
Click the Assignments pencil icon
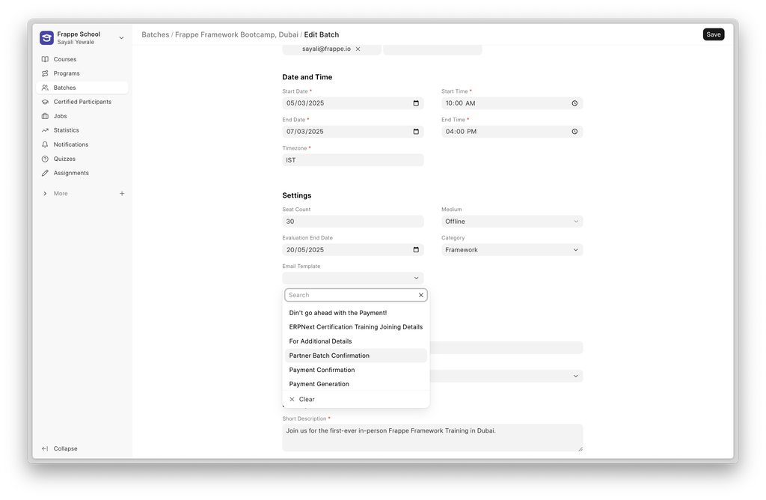pyautogui.click(x=46, y=173)
